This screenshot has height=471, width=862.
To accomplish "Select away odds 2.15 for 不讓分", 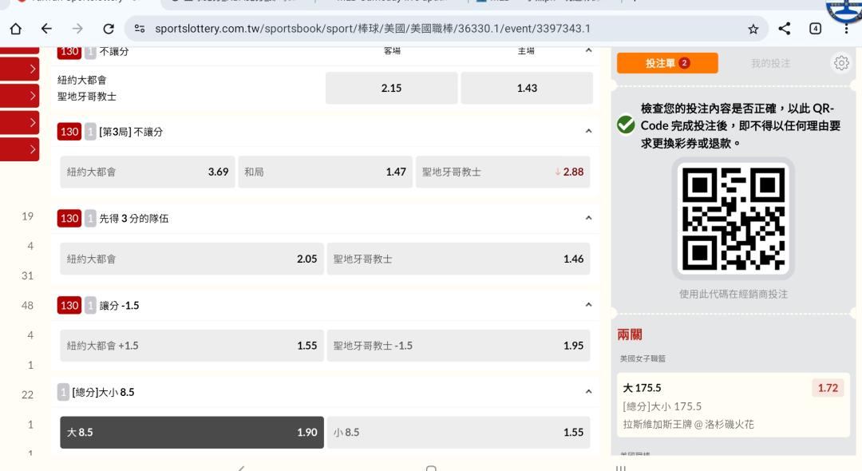I will click(391, 88).
